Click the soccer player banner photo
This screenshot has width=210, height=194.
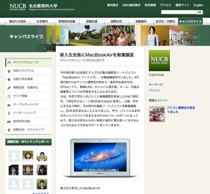pos(85,36)
